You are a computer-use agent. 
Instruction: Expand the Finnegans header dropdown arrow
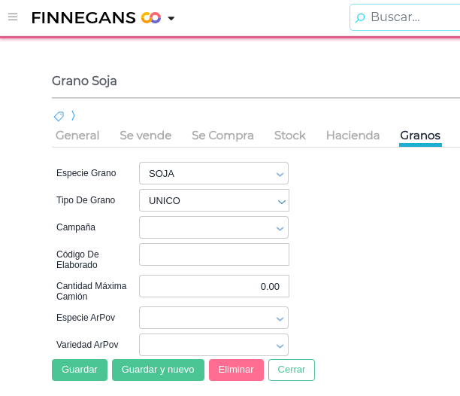(171, 18)
